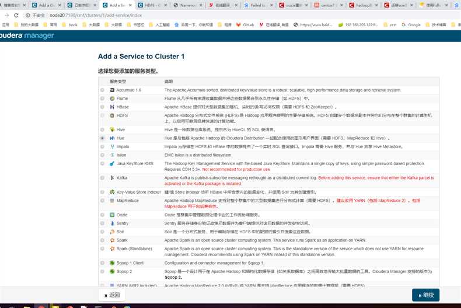The height and width of the screenshot is (308, 461).
Task: Click the Sqoop 2 icon
Action: point(112,272)
